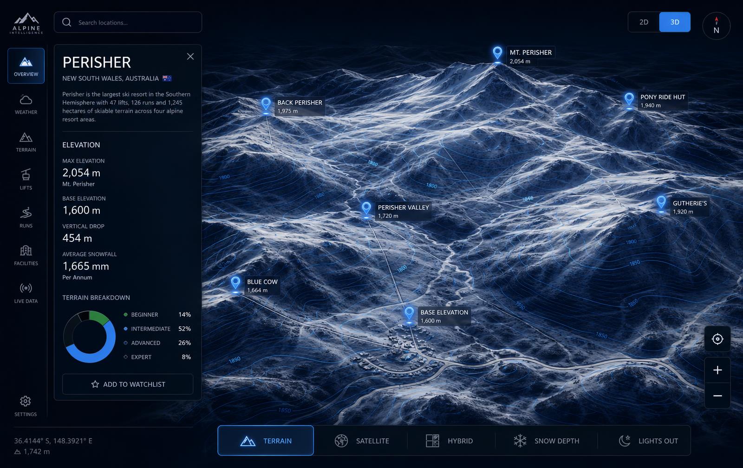This screenshot has height=468, width=743.
Task: Click the New South Wales, Australia subtitle
Action: pyautogui.click(x=111, y=78)
